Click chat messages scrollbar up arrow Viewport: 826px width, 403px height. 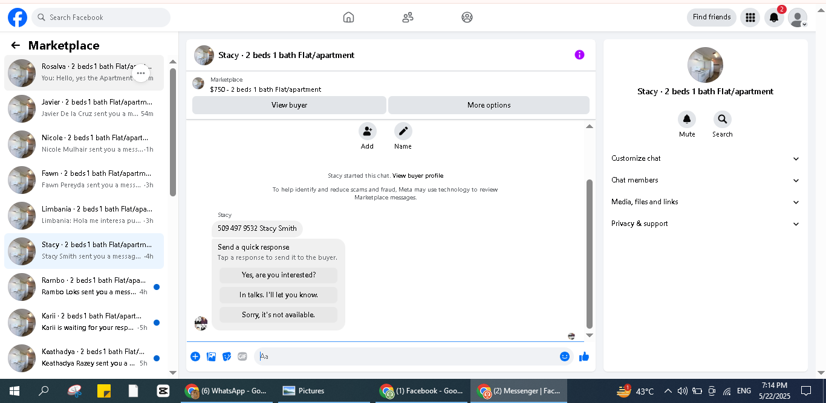(x=590, y=126)
